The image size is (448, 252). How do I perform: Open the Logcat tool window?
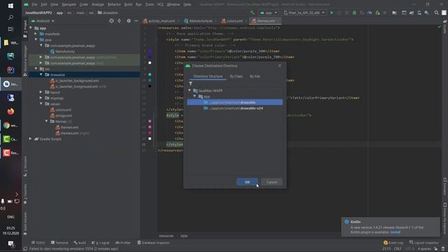point(101,243)
